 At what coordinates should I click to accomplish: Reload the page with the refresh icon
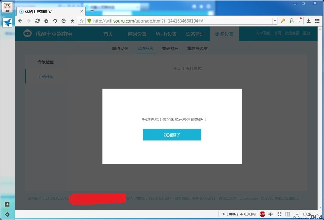point(37,21)
